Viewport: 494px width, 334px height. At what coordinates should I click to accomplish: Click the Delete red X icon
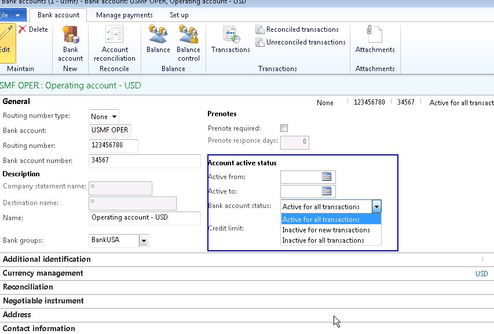(23, 29)
